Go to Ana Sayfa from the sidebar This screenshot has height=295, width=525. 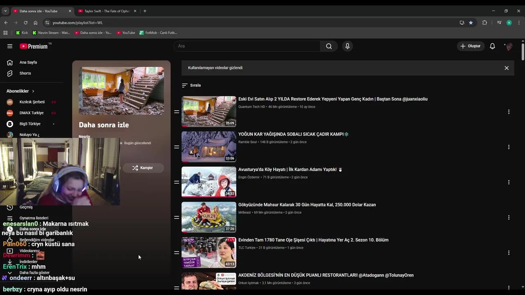(28, 62)
